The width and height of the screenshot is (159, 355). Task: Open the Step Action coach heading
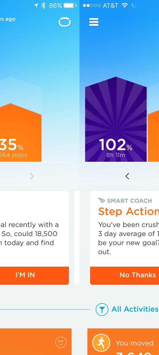(x=128, y=212)
